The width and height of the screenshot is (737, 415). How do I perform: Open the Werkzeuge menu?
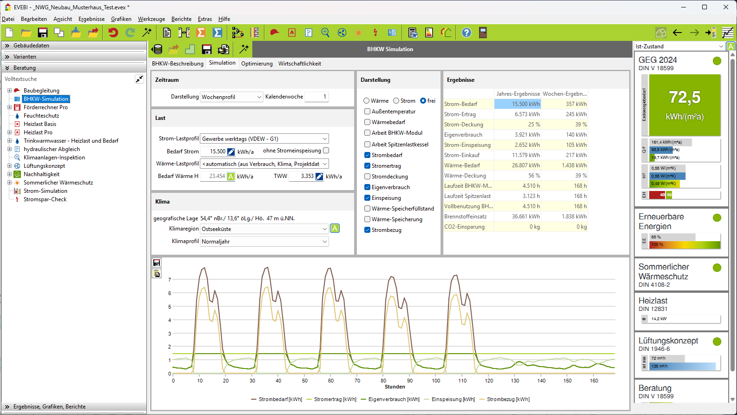click(151, 19)
